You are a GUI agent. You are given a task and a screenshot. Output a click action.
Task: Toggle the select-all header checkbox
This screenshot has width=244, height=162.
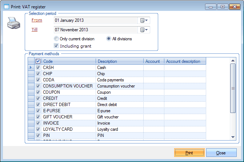[x=38, y=61]
